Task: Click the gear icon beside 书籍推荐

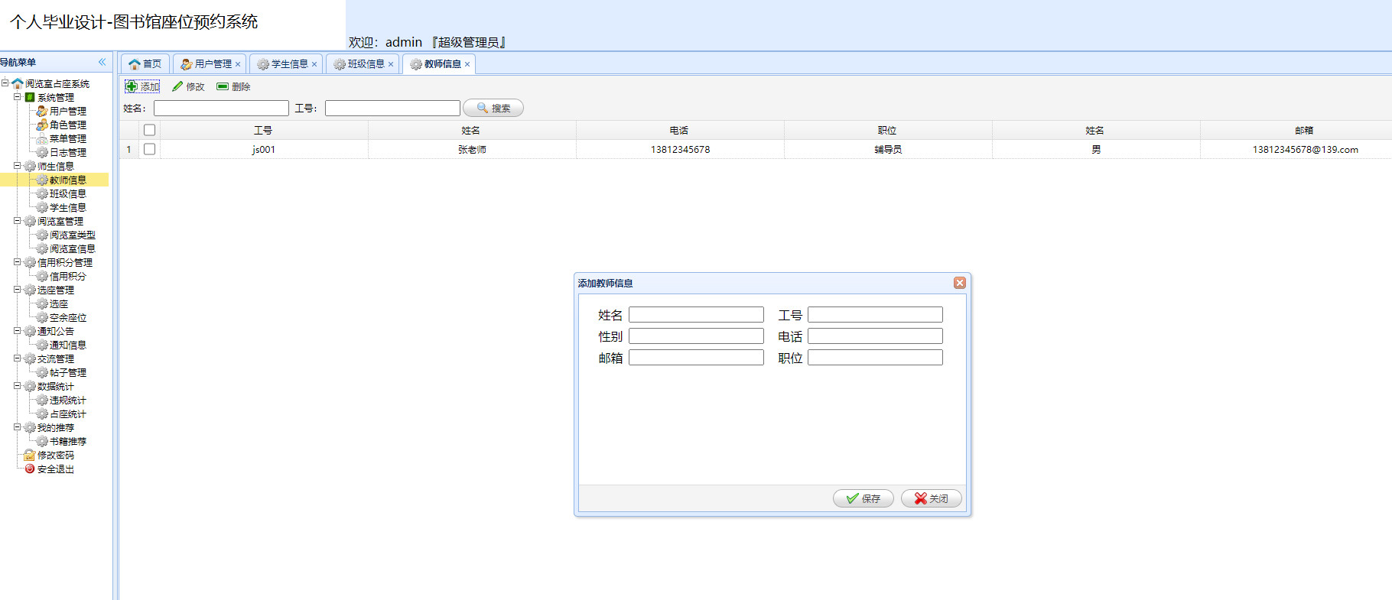Action: point(42,442)
